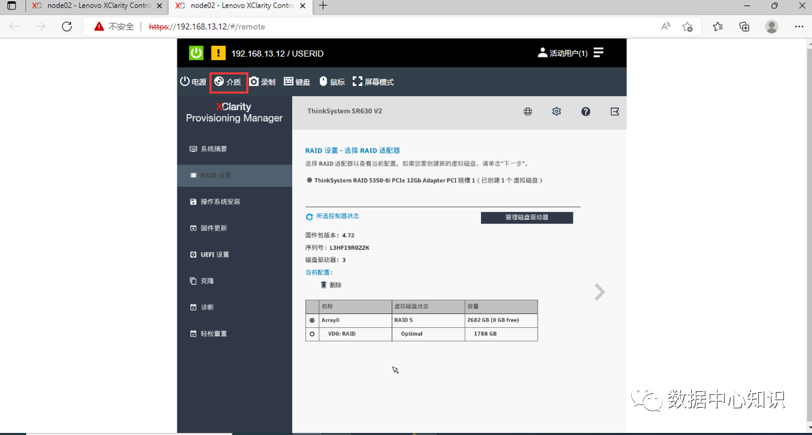Viewport: 812px width, 435px height.
Task: Open 轻松重置 in the sidebar
Action: (235, 334)
